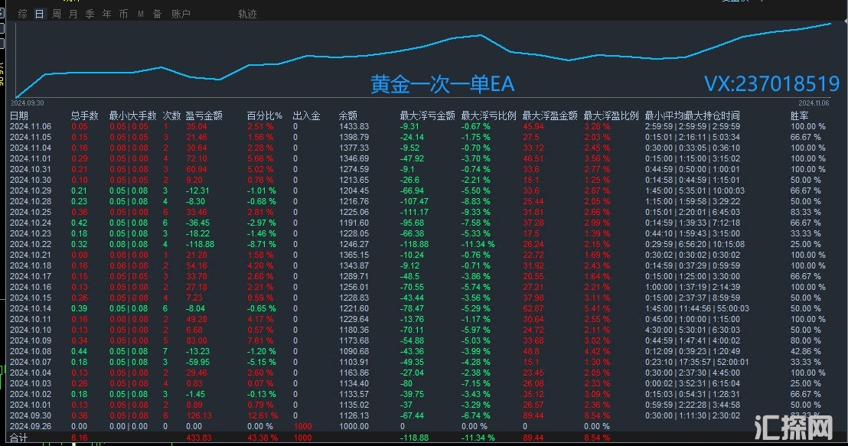Click holding time 1:45:00 | 11:44:56 | 55:00:03
The height and width of the screenshot is (446, 848).
click(697, 309)
